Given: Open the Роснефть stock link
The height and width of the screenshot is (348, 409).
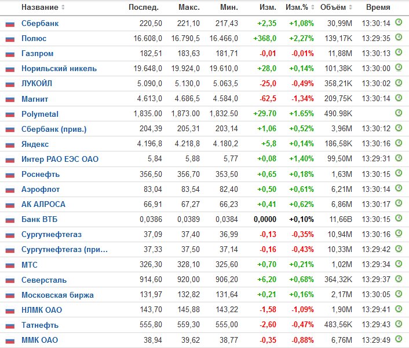Looking at the screenshot, I should (41, 174).
